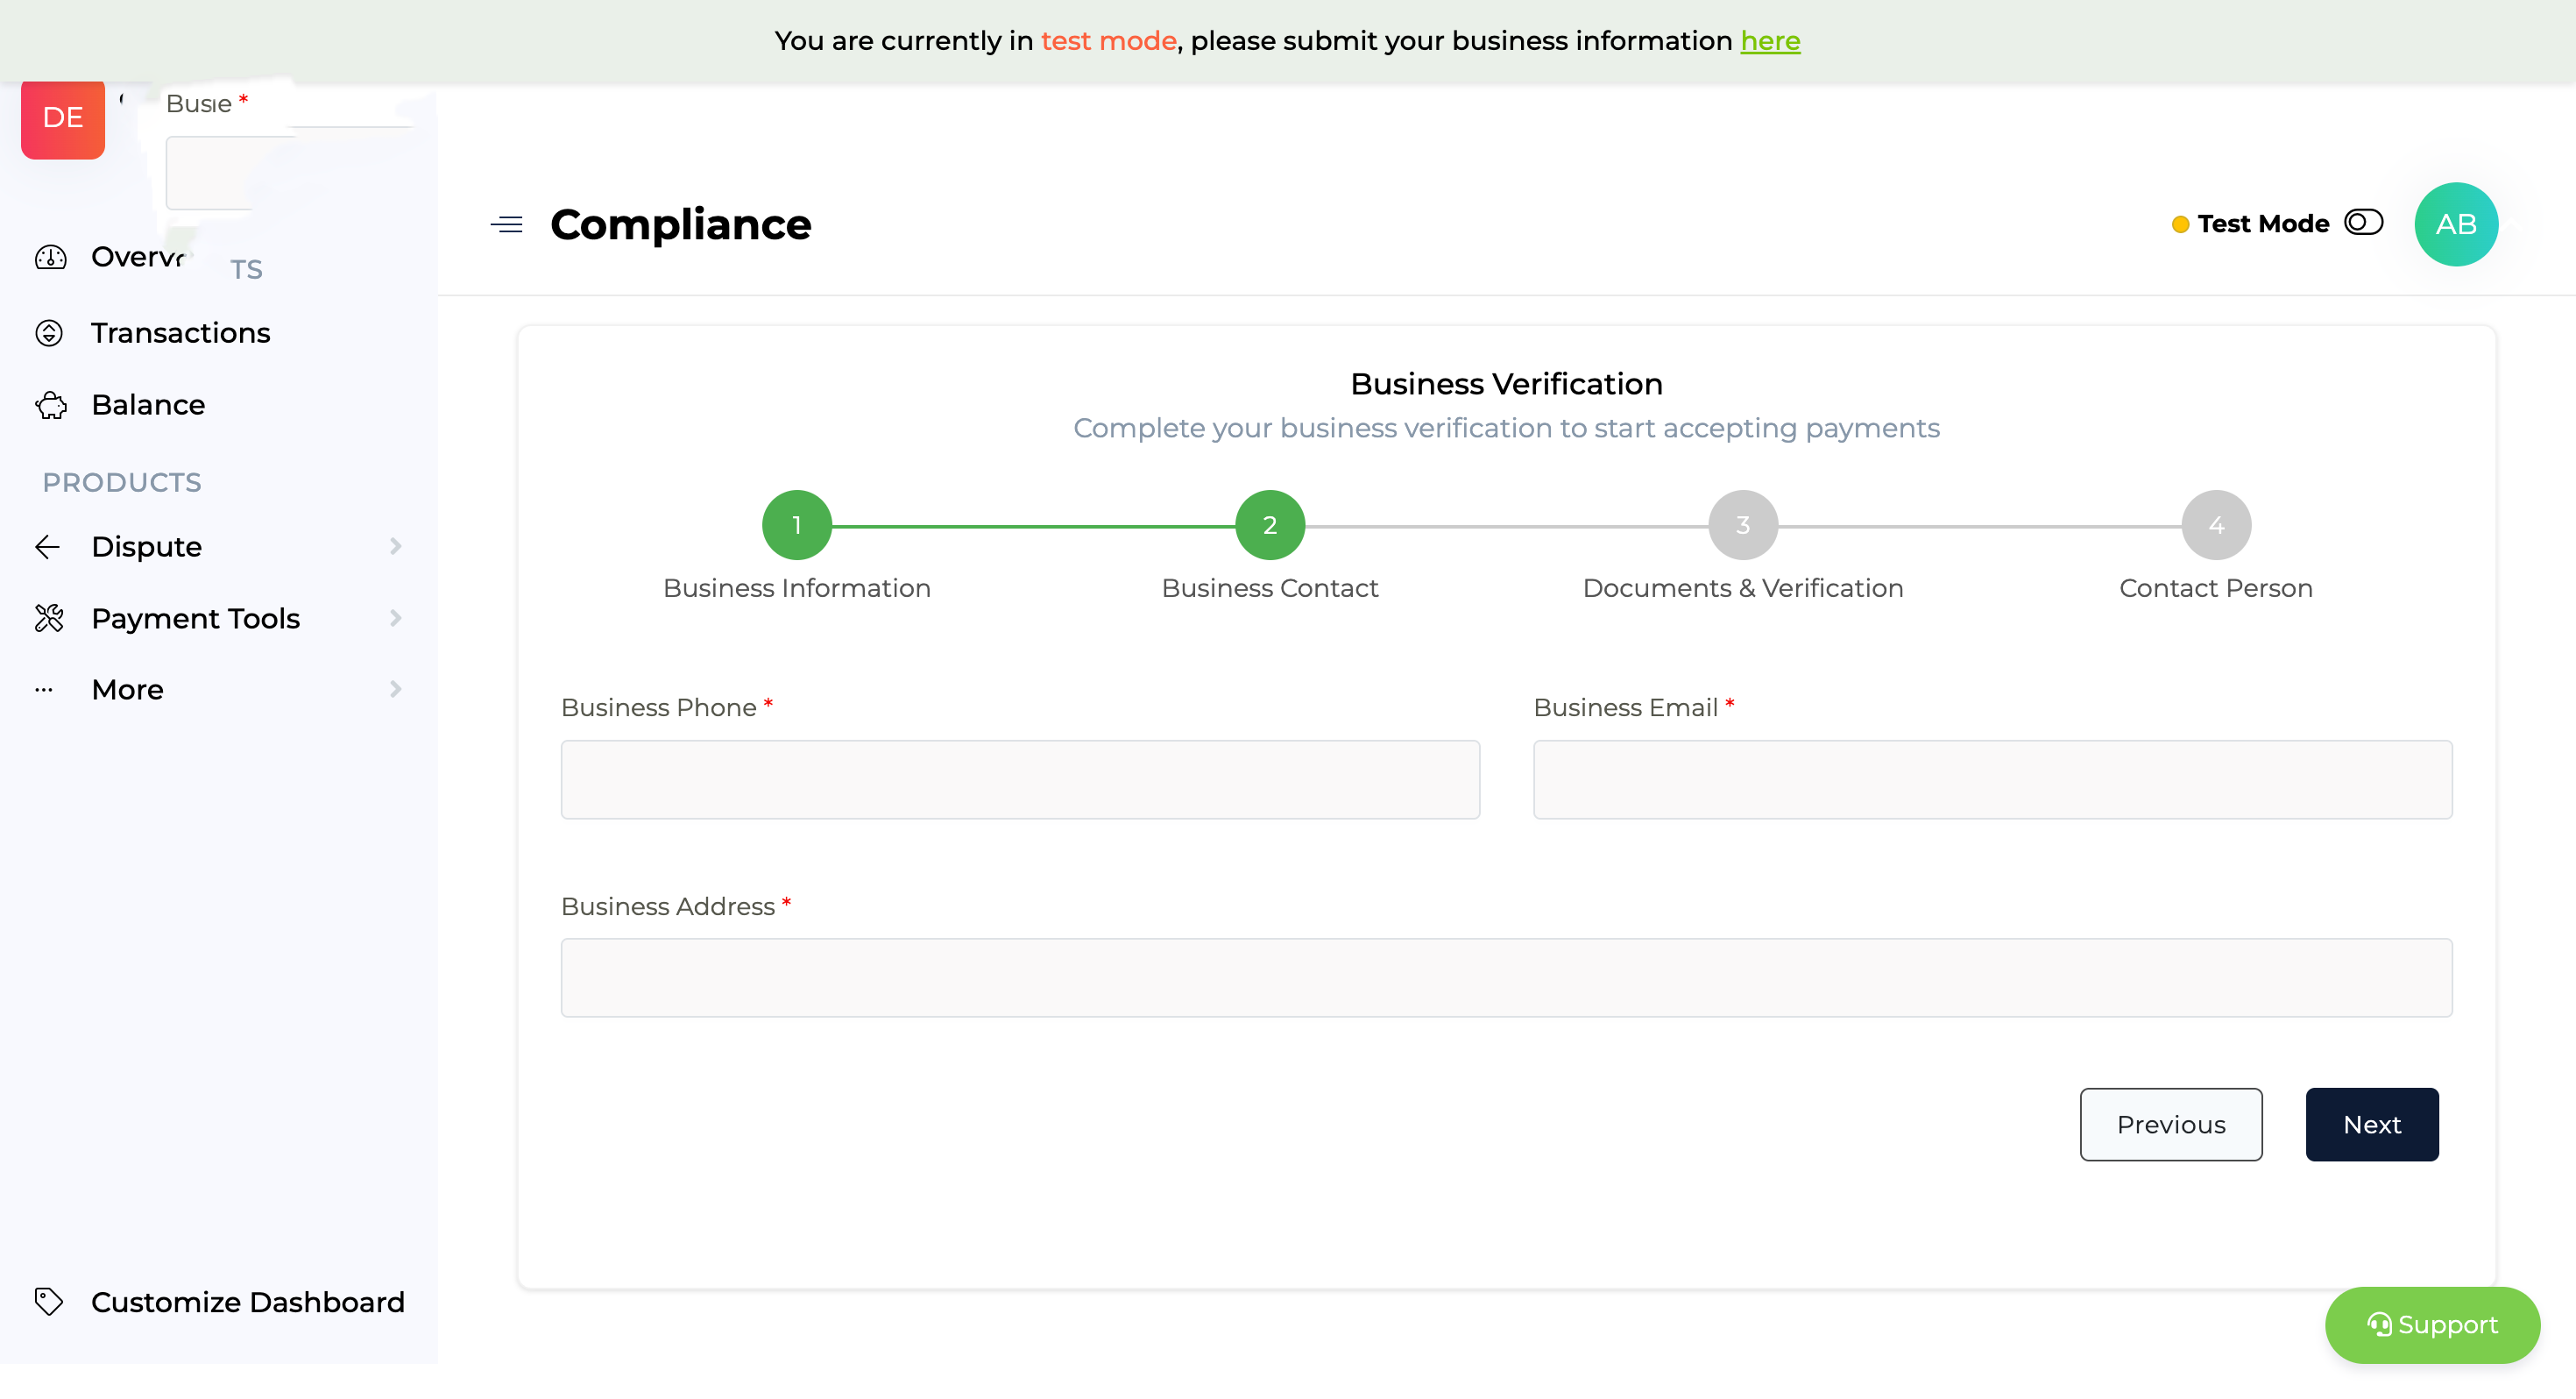The height and width of the screenshot is (1399, 2576).
Task: Click into the Business Phone field
Action: tap(1019, 779)
